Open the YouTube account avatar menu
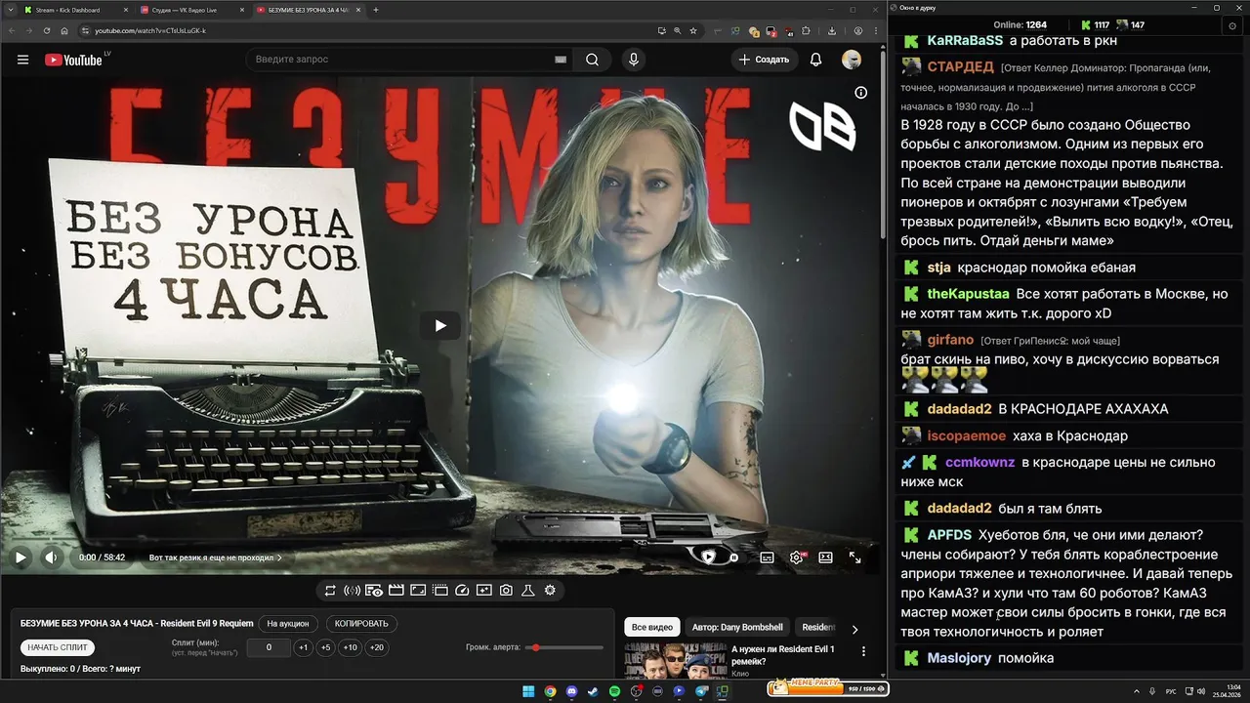Image resolution: width=1250 pixels, height=703 pixels. 852,60
